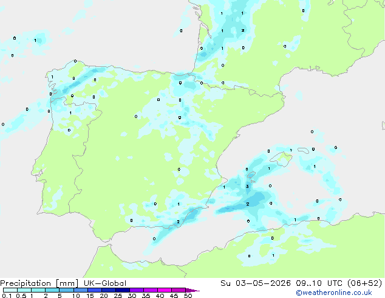Select the 25–30 mm dark navy swatch
This screenshot has height=298, width=385.
[123, 290]
